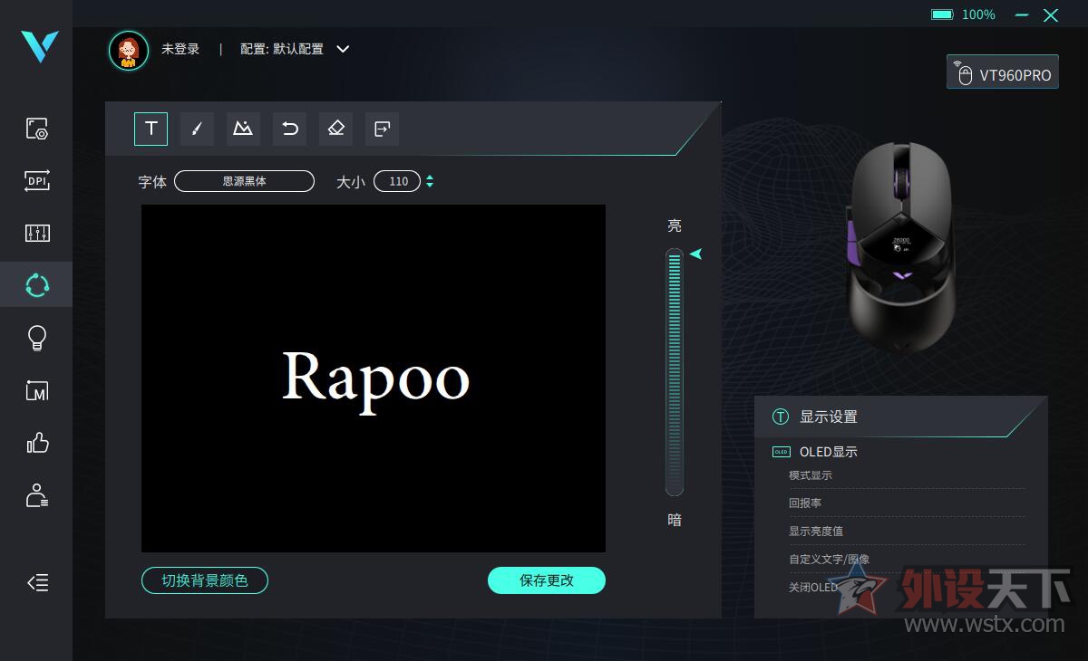Click the brightness slider track
The height and width of the screenshot is (661, 1088).
click(x=675, y=372)
